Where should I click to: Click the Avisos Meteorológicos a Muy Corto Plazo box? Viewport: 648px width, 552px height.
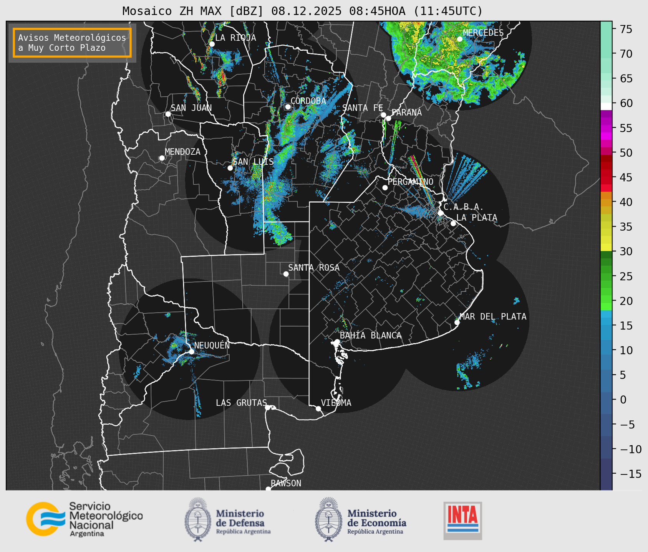point(72,43)
